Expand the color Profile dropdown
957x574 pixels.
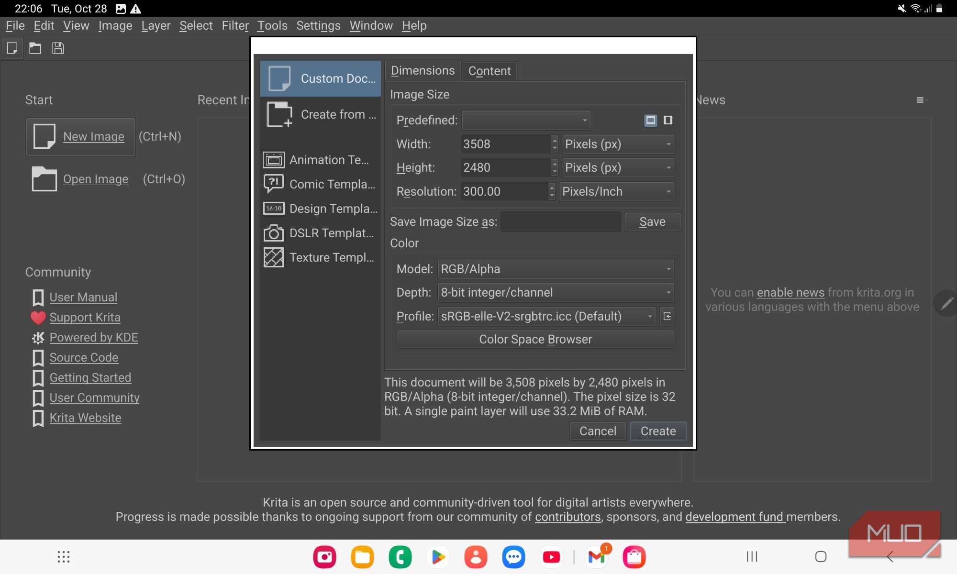point(546,316)
